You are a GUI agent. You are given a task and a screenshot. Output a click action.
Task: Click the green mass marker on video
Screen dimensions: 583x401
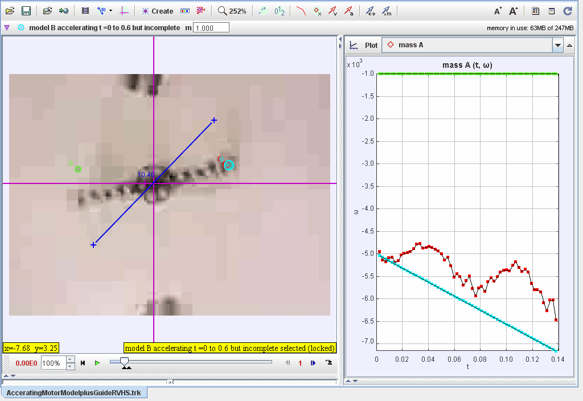pos(77,169)
